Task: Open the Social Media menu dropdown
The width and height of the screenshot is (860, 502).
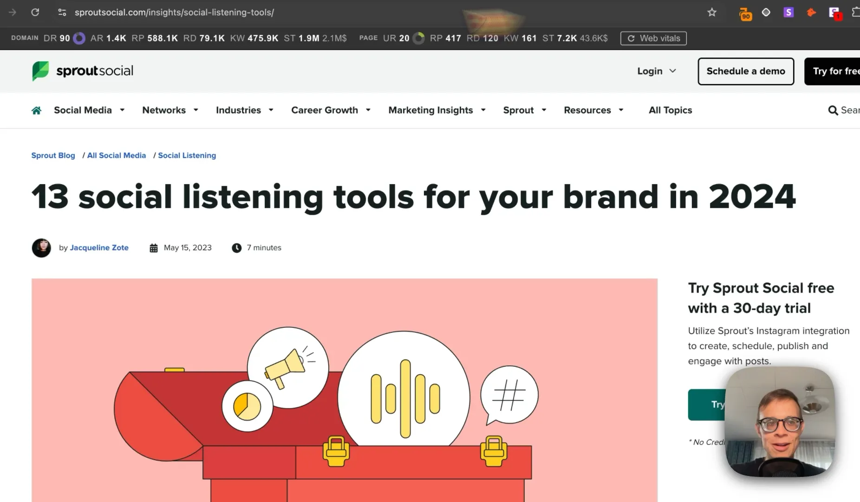Action: coord(89,110)
